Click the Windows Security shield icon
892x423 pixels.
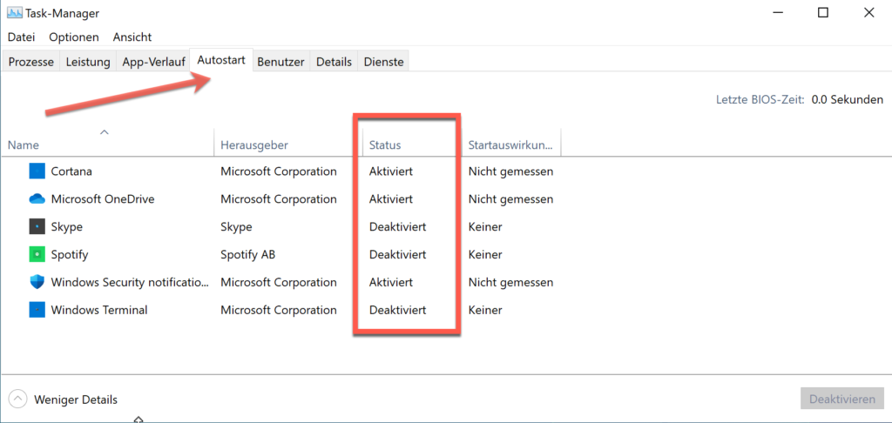[37, 282]
